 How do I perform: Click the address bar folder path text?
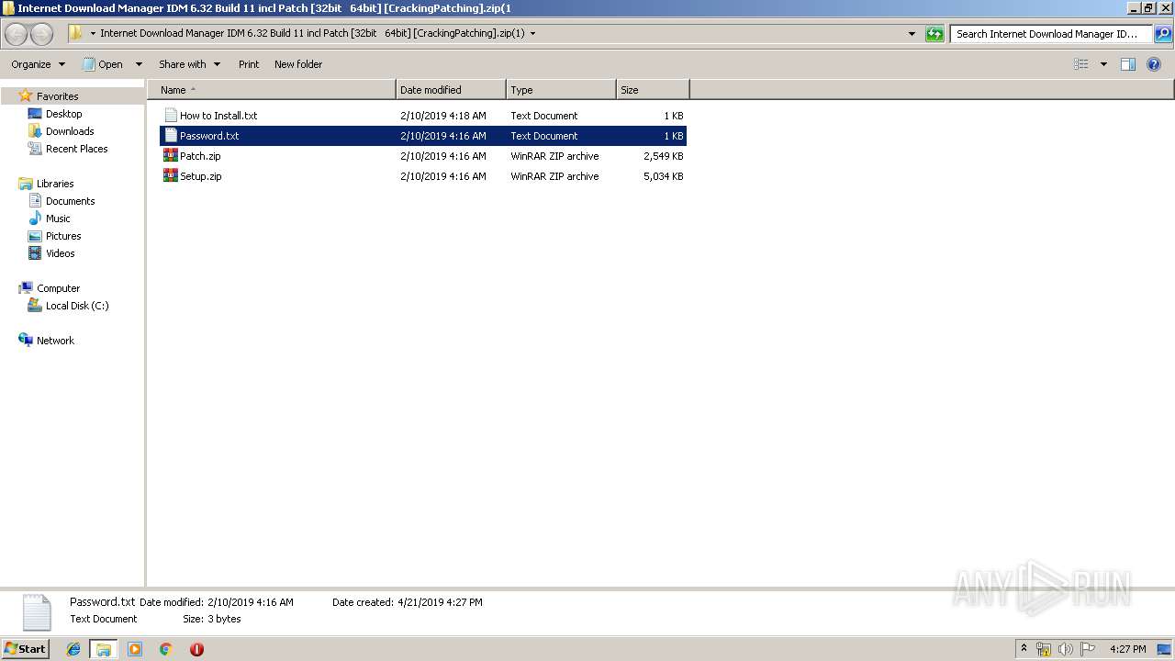pyautogui.click(x=312, y=34)
